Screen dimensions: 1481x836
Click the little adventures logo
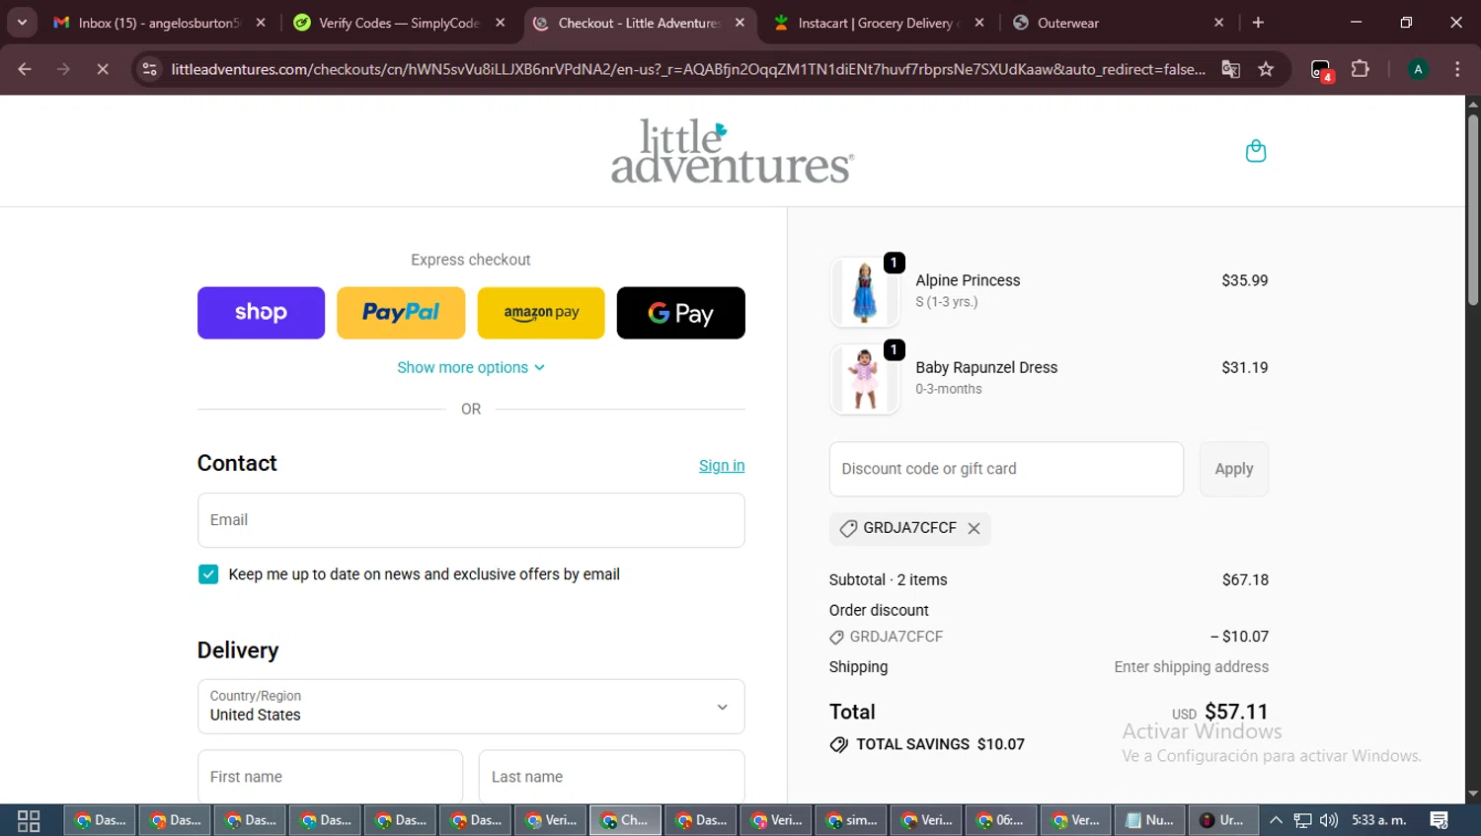tap(732, 151)
